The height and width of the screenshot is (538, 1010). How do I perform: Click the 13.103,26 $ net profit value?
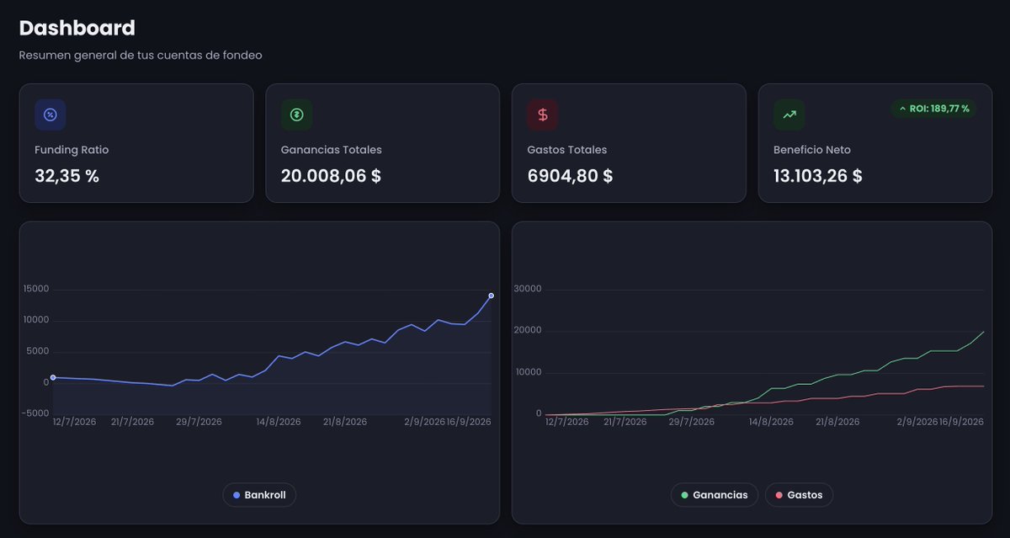[x=818, y=176]
